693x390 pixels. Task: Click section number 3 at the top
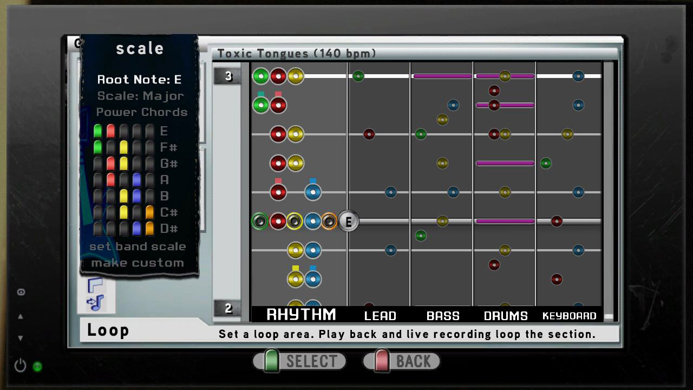pyautogui.click(x=227, y=76)
